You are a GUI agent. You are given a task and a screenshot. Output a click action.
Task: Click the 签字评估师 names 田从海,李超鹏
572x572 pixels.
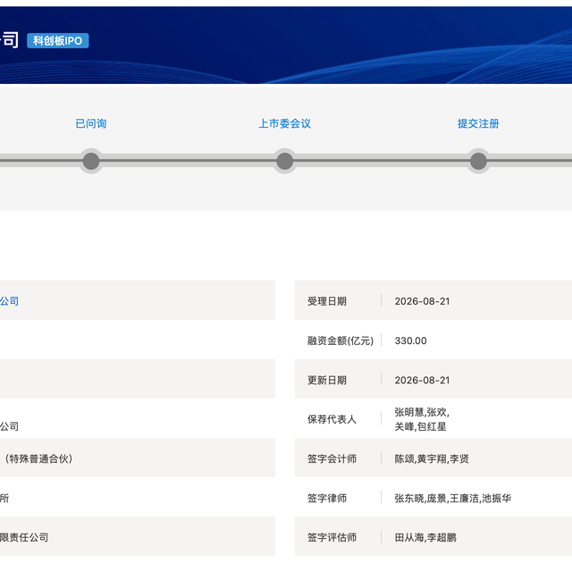(425, 537)
